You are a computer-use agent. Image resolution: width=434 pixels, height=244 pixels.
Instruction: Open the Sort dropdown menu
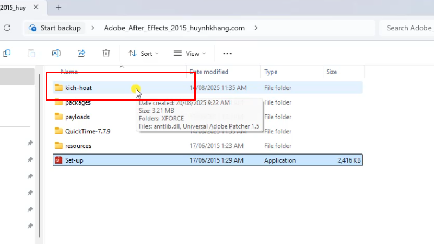pyautogui.click(x=143, y=53)
